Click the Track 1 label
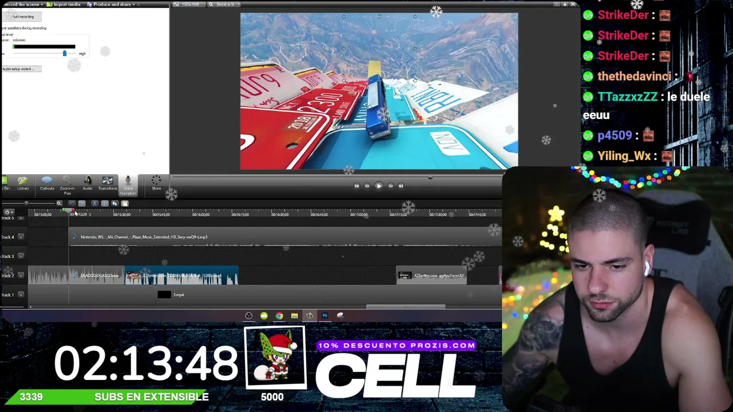This screenshot has width=733, height=412. (x=7, y=295)
